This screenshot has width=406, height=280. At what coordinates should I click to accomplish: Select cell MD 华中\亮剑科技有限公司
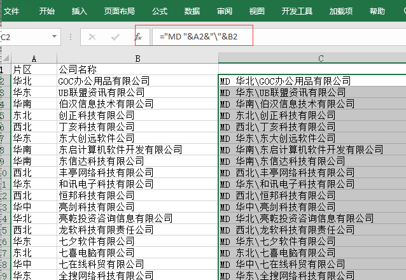312,207
